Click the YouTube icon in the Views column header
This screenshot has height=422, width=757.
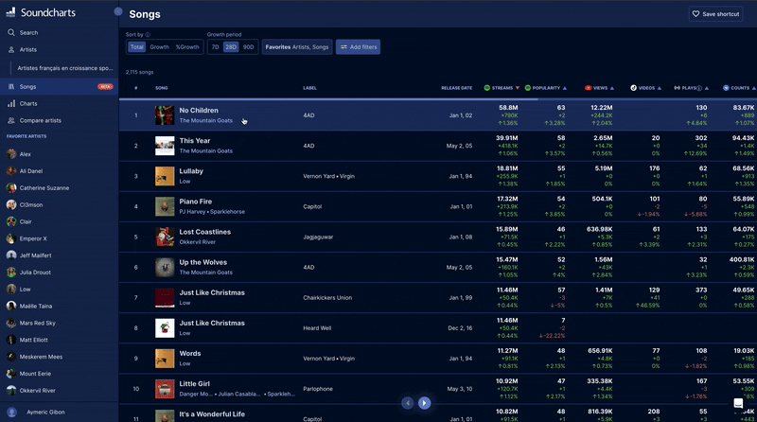(x=588, y=87)
